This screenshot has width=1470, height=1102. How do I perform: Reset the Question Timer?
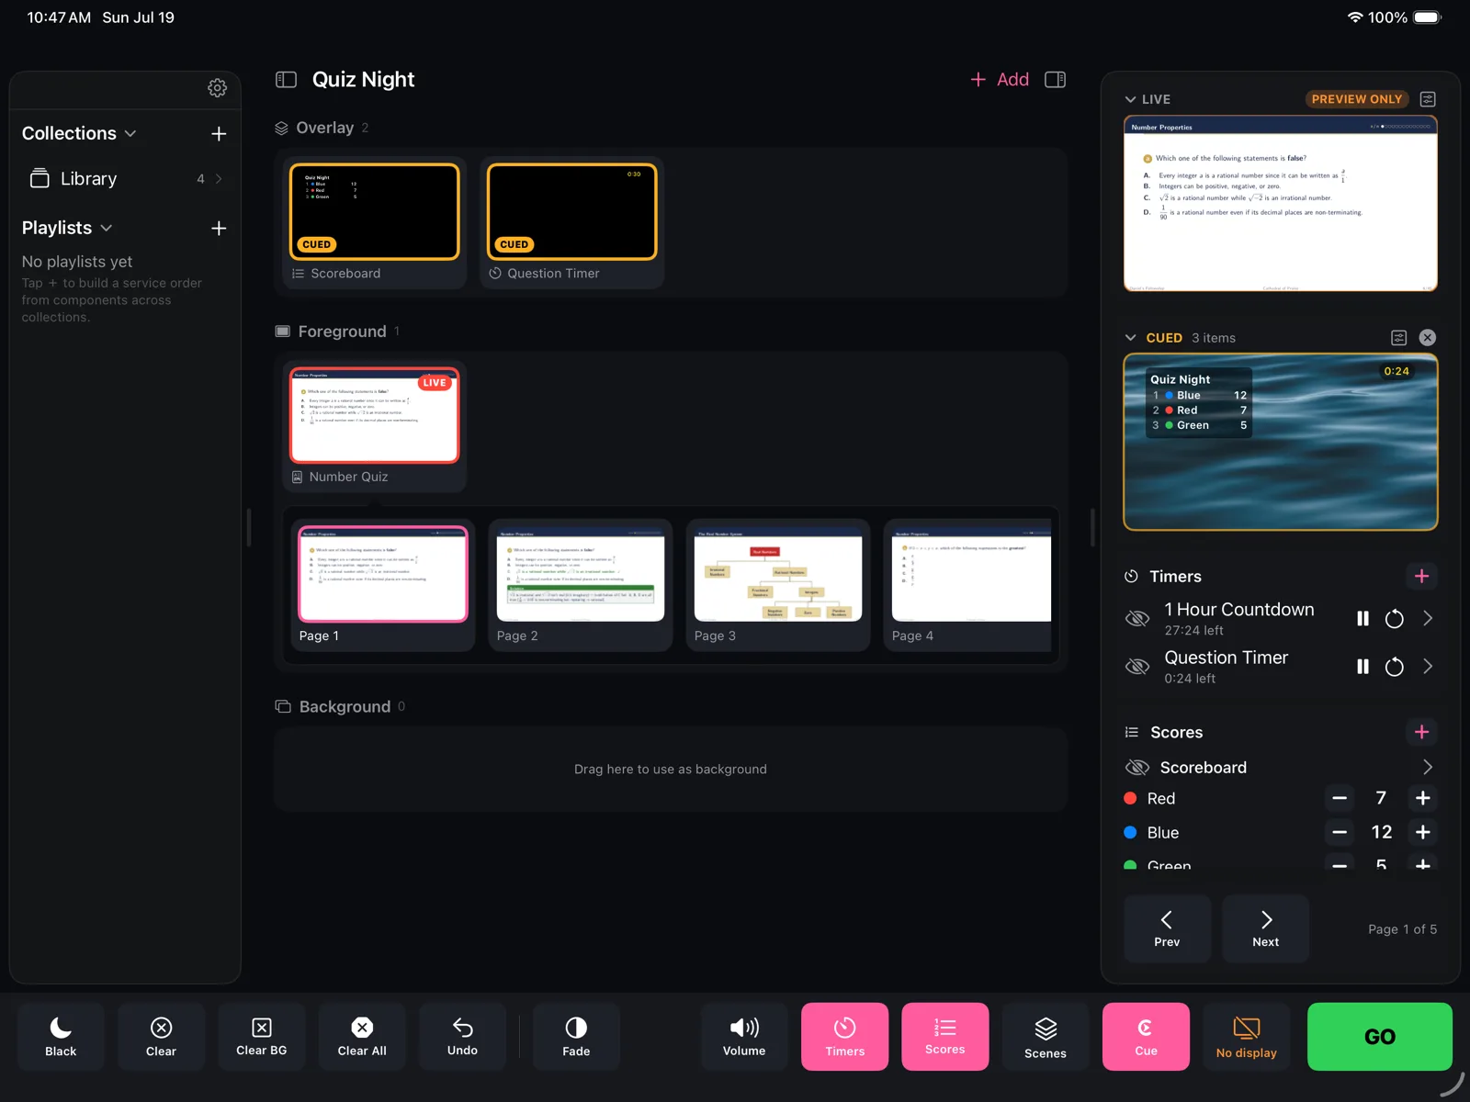pos(1394,667)
